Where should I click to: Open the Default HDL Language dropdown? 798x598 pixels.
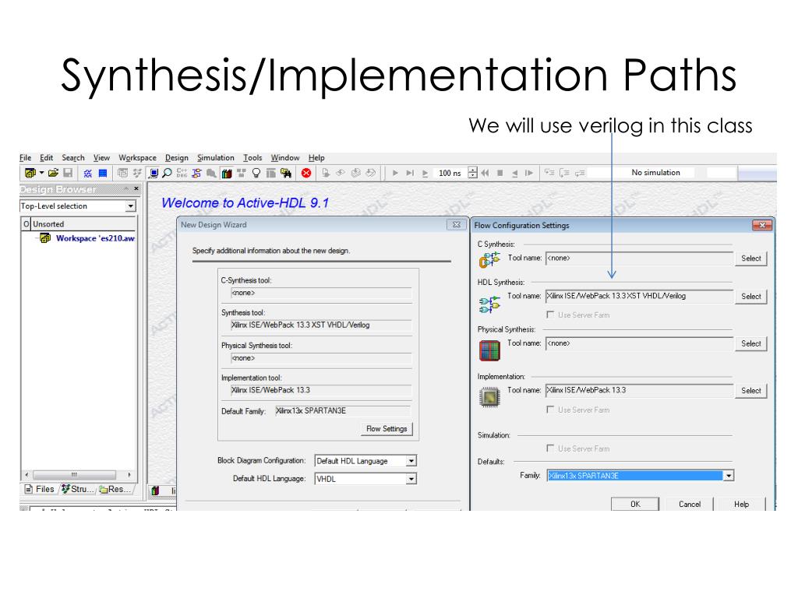pos(411,479)
